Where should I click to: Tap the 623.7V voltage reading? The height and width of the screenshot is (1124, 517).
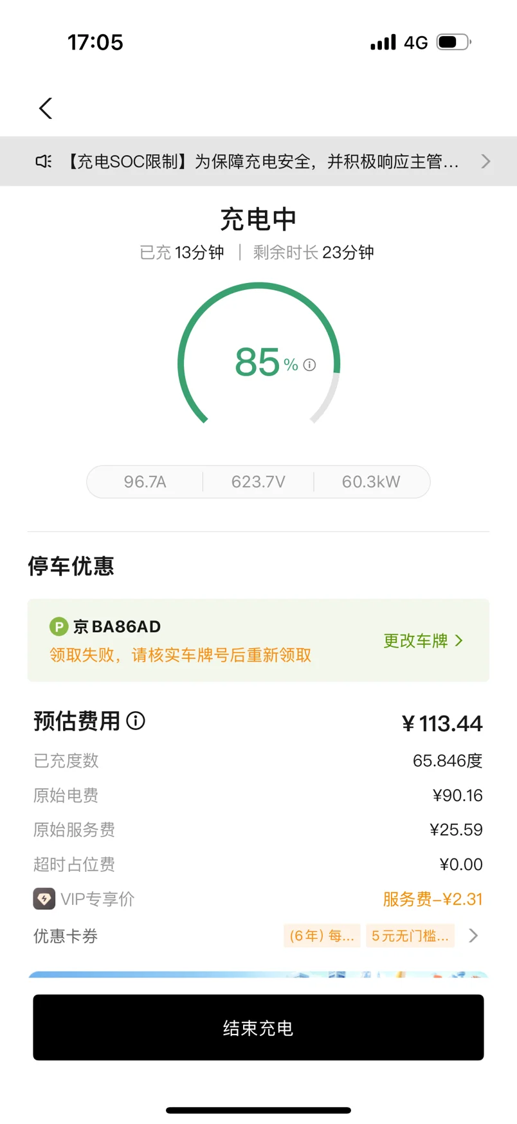(258, 482)
